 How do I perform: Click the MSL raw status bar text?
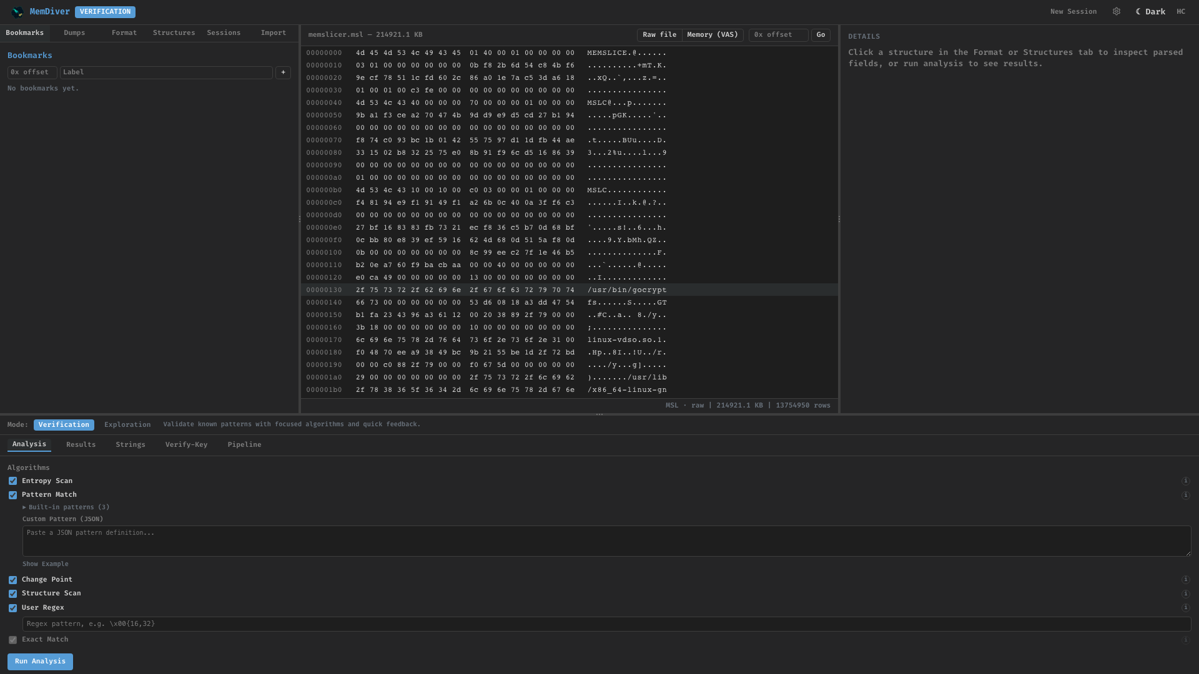(x=748, y=406)
